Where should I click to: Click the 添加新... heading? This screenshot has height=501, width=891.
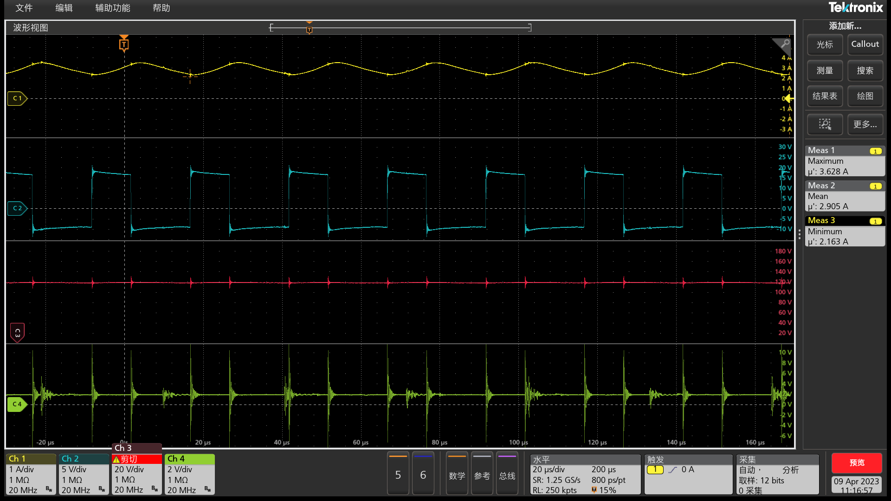pyautogui.click(x=845, y=26)
